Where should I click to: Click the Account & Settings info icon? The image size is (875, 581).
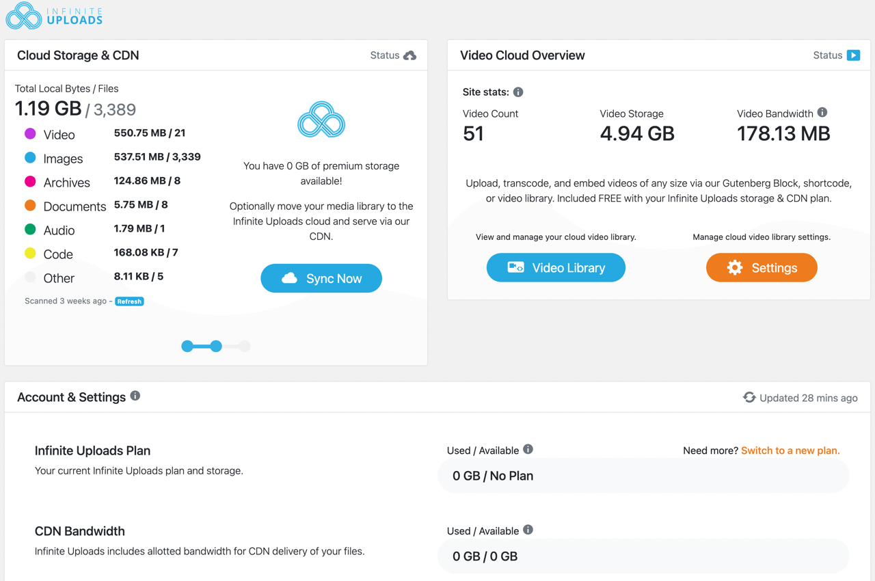pos(135,396)
